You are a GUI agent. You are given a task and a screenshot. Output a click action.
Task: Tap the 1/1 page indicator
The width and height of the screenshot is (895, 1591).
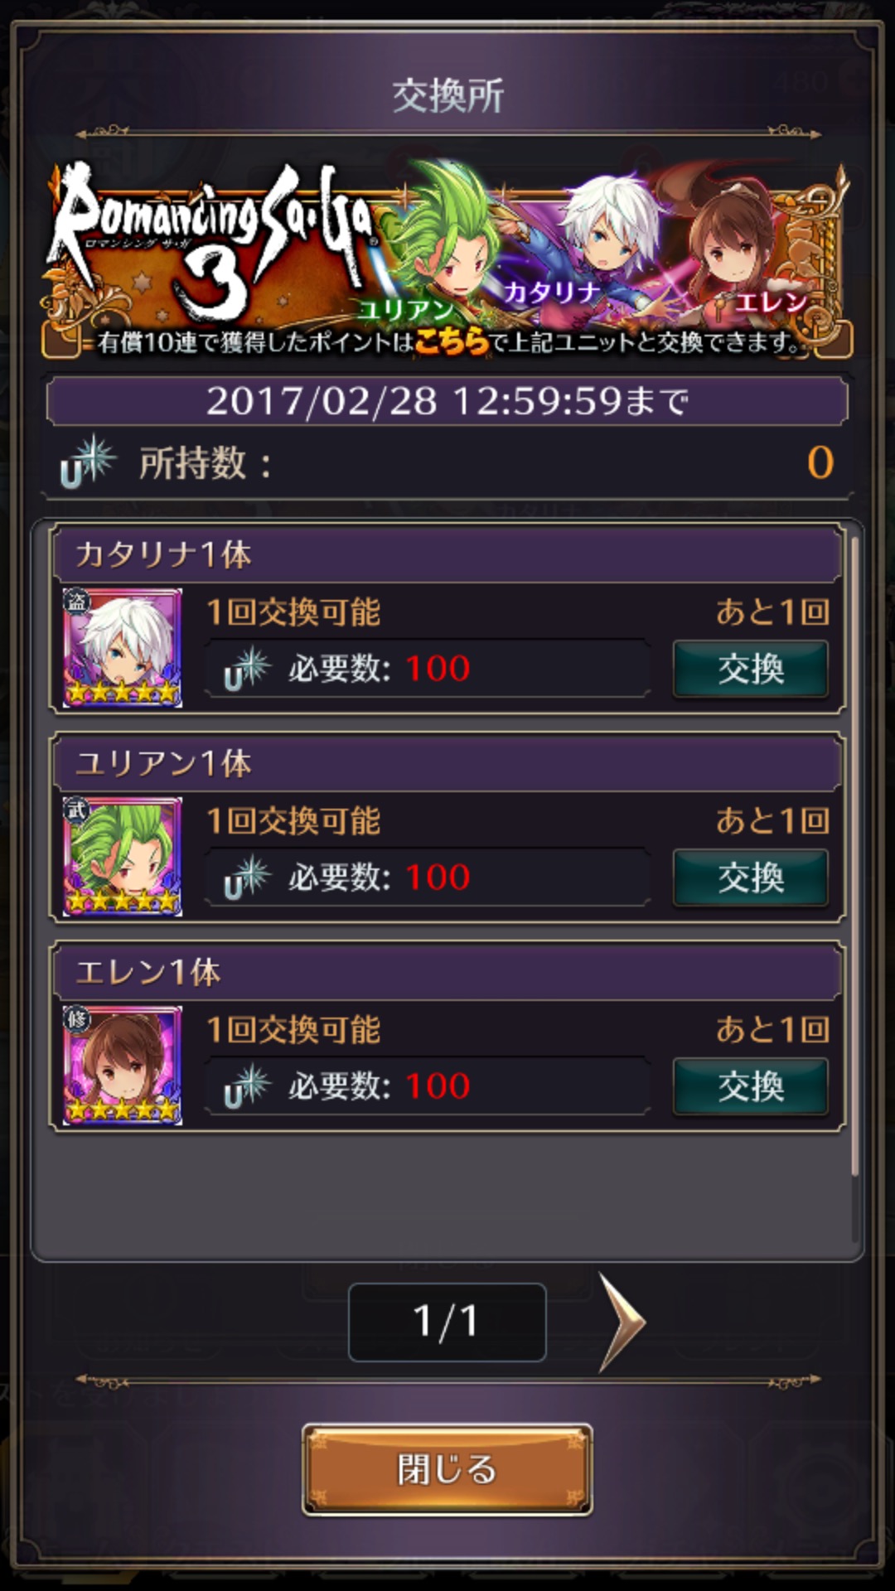[447, 1322]
